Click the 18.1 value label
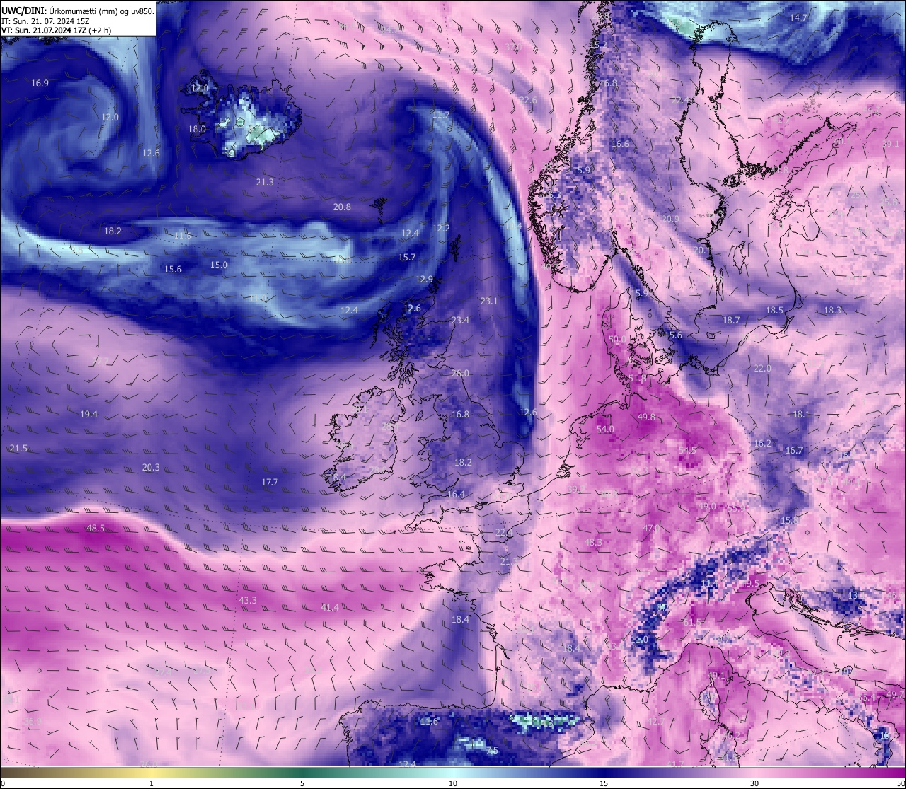 (801, 415)
